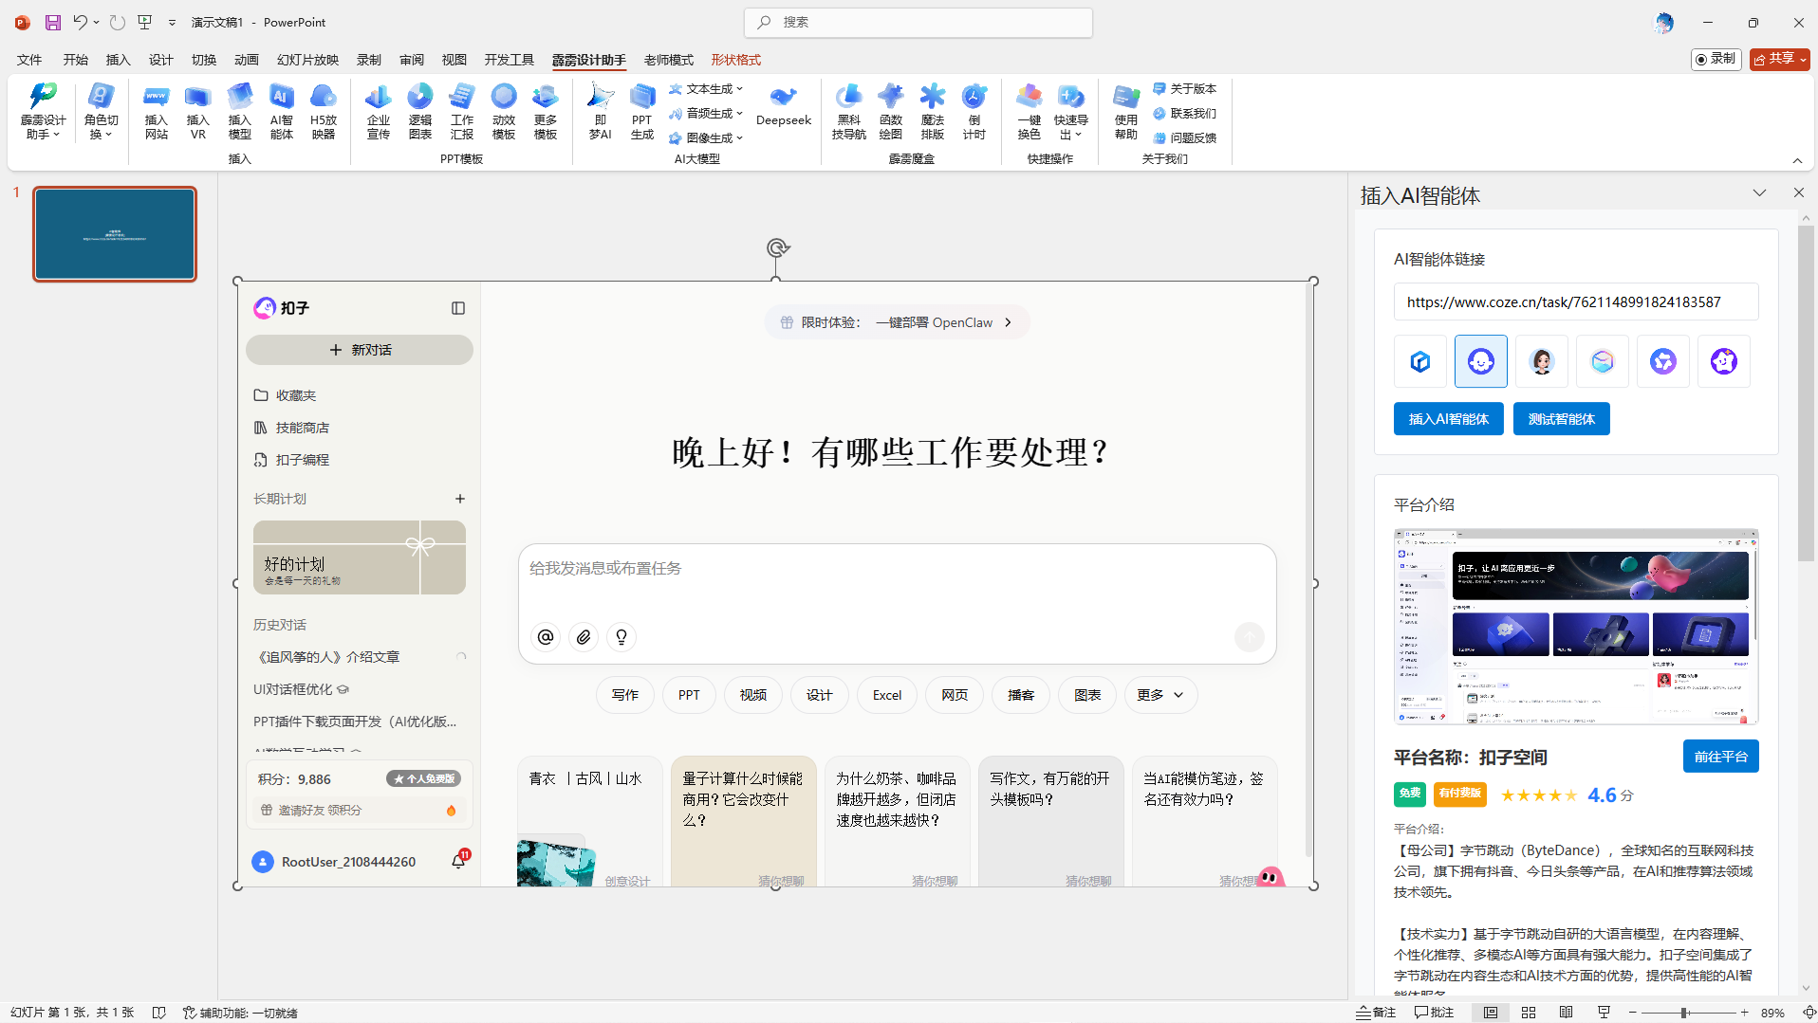This screenshot has width=1818, height=1023.
Task: Click the 插入AI智能体 blue button
Action: 1448,419
